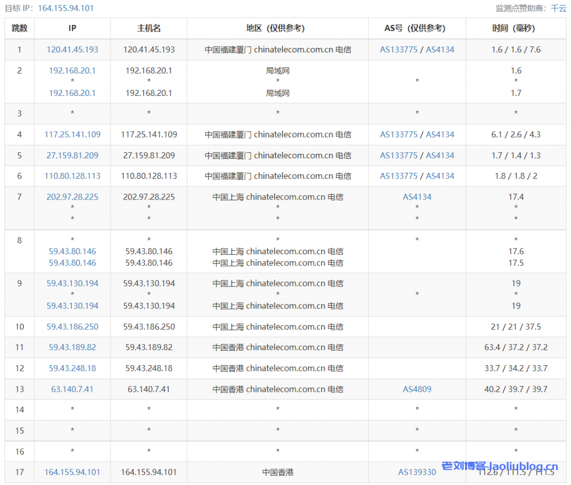Open the 千云 sponsor link
The image size is (571, 485).
coord(559,8)
